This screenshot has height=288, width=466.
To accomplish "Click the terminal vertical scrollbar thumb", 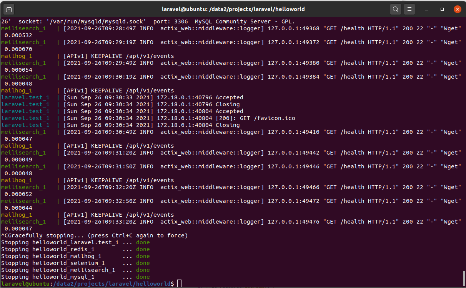I will 464,279.
